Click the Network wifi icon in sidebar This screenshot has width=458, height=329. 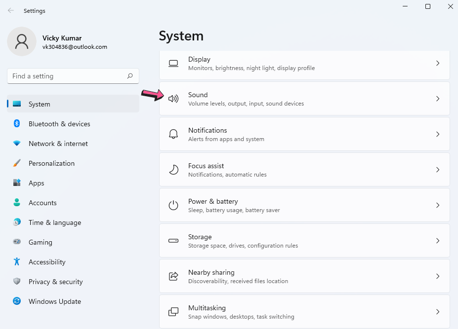tap(17, 143)
